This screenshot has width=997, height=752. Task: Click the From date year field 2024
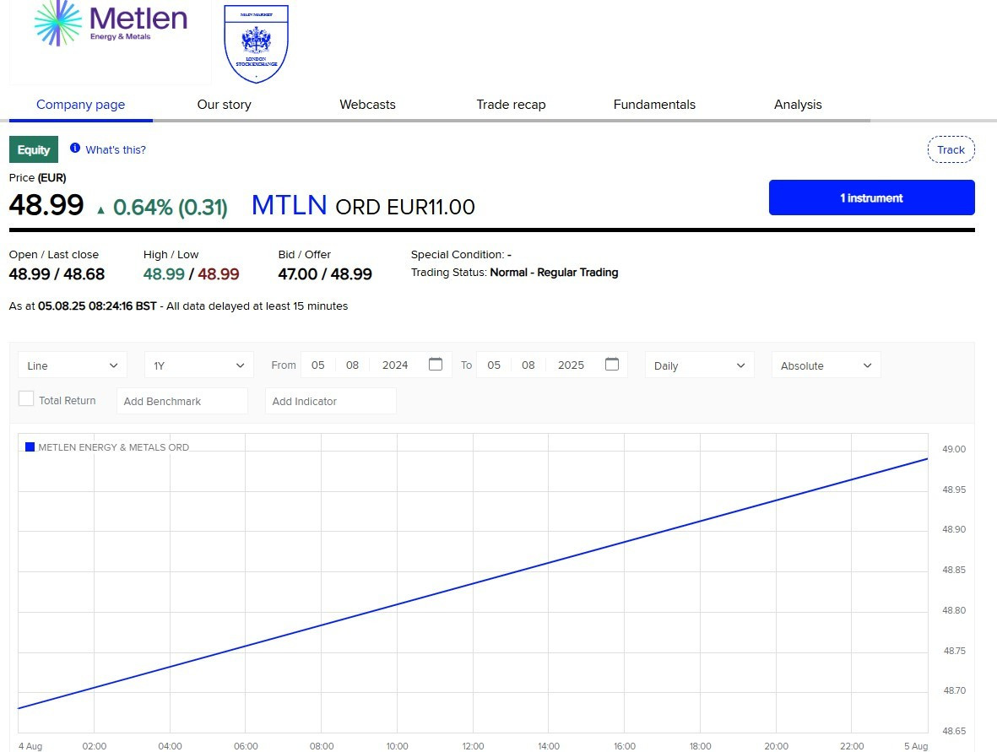click(395, 365)
